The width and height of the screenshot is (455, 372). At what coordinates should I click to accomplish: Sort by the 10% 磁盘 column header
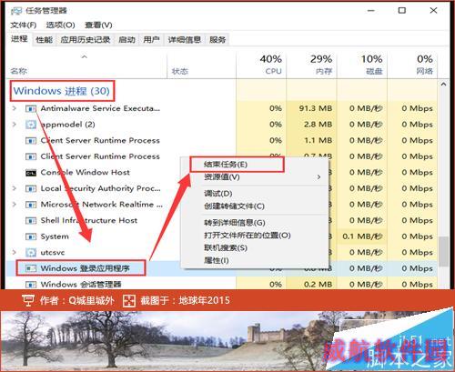(362, 65)
